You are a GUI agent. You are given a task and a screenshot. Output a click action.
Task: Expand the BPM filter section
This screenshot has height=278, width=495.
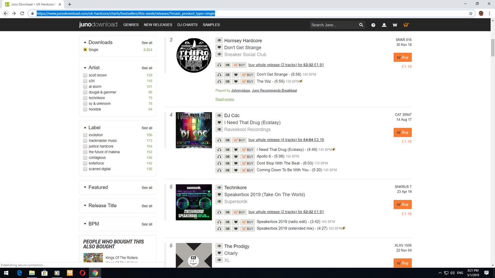(91, 224)
